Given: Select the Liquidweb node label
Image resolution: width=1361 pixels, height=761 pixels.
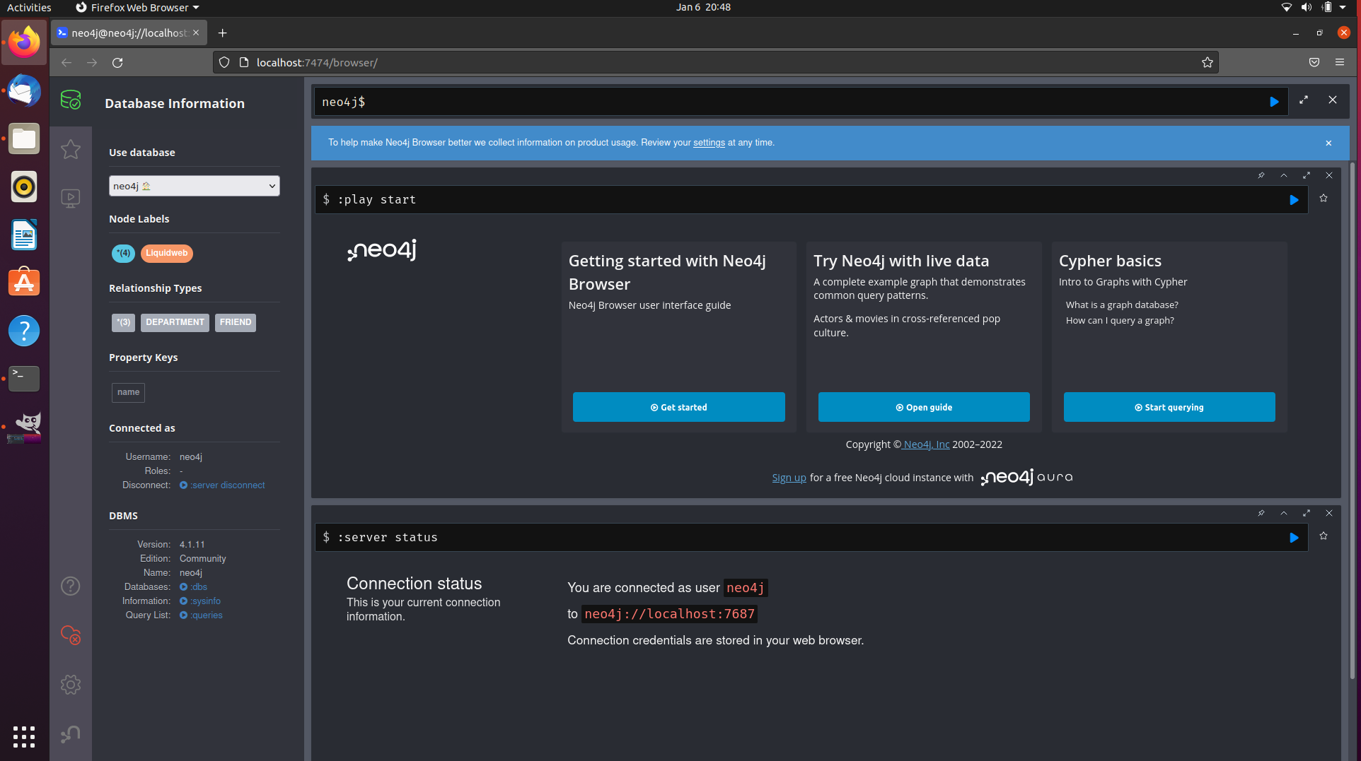Looking at the screenshot, I should pos(167,253).
